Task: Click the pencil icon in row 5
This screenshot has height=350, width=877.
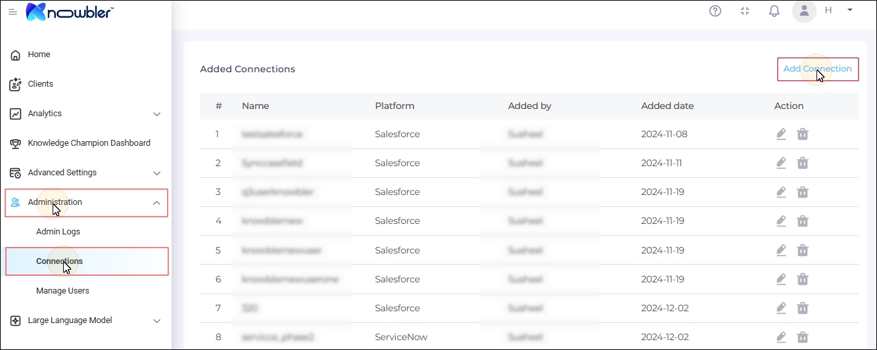Action: 781,250
